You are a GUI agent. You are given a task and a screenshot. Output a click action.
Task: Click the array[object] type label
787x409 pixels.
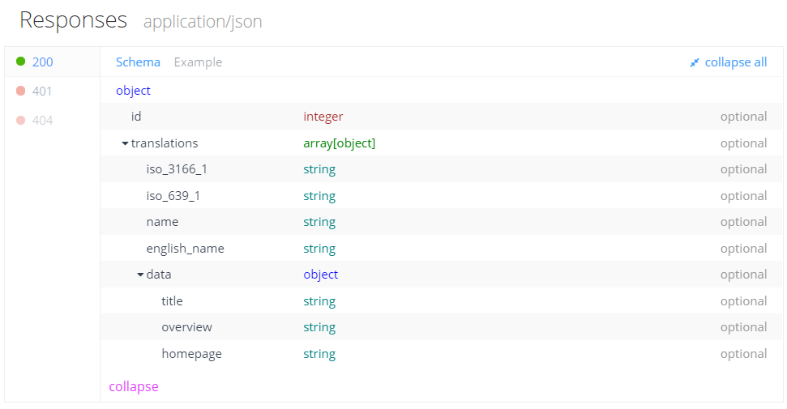340,143
